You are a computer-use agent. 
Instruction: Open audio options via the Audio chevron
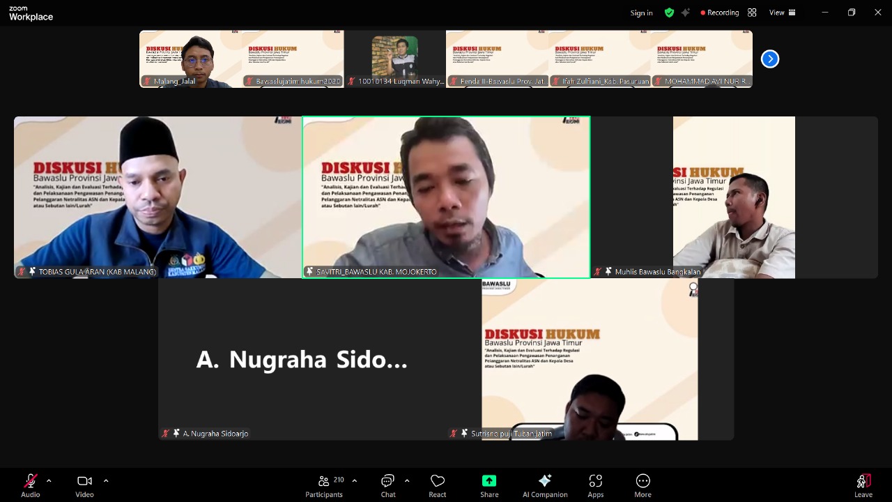[48, 480]
